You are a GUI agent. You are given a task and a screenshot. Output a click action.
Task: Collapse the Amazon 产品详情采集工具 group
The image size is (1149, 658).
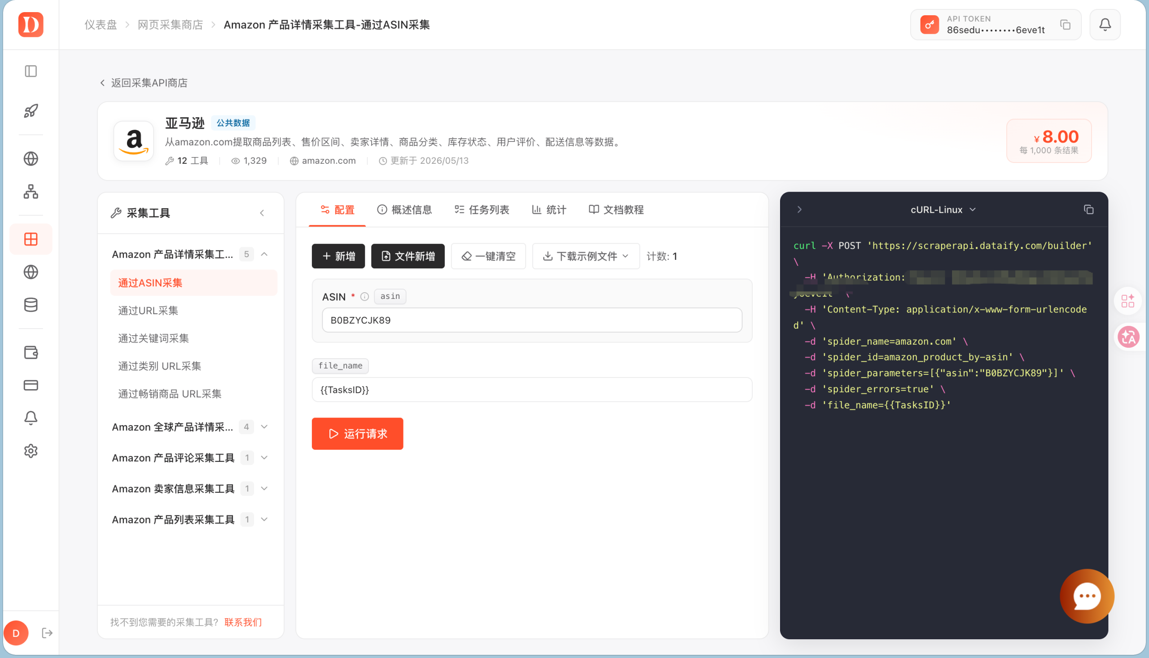pos(264,254)
